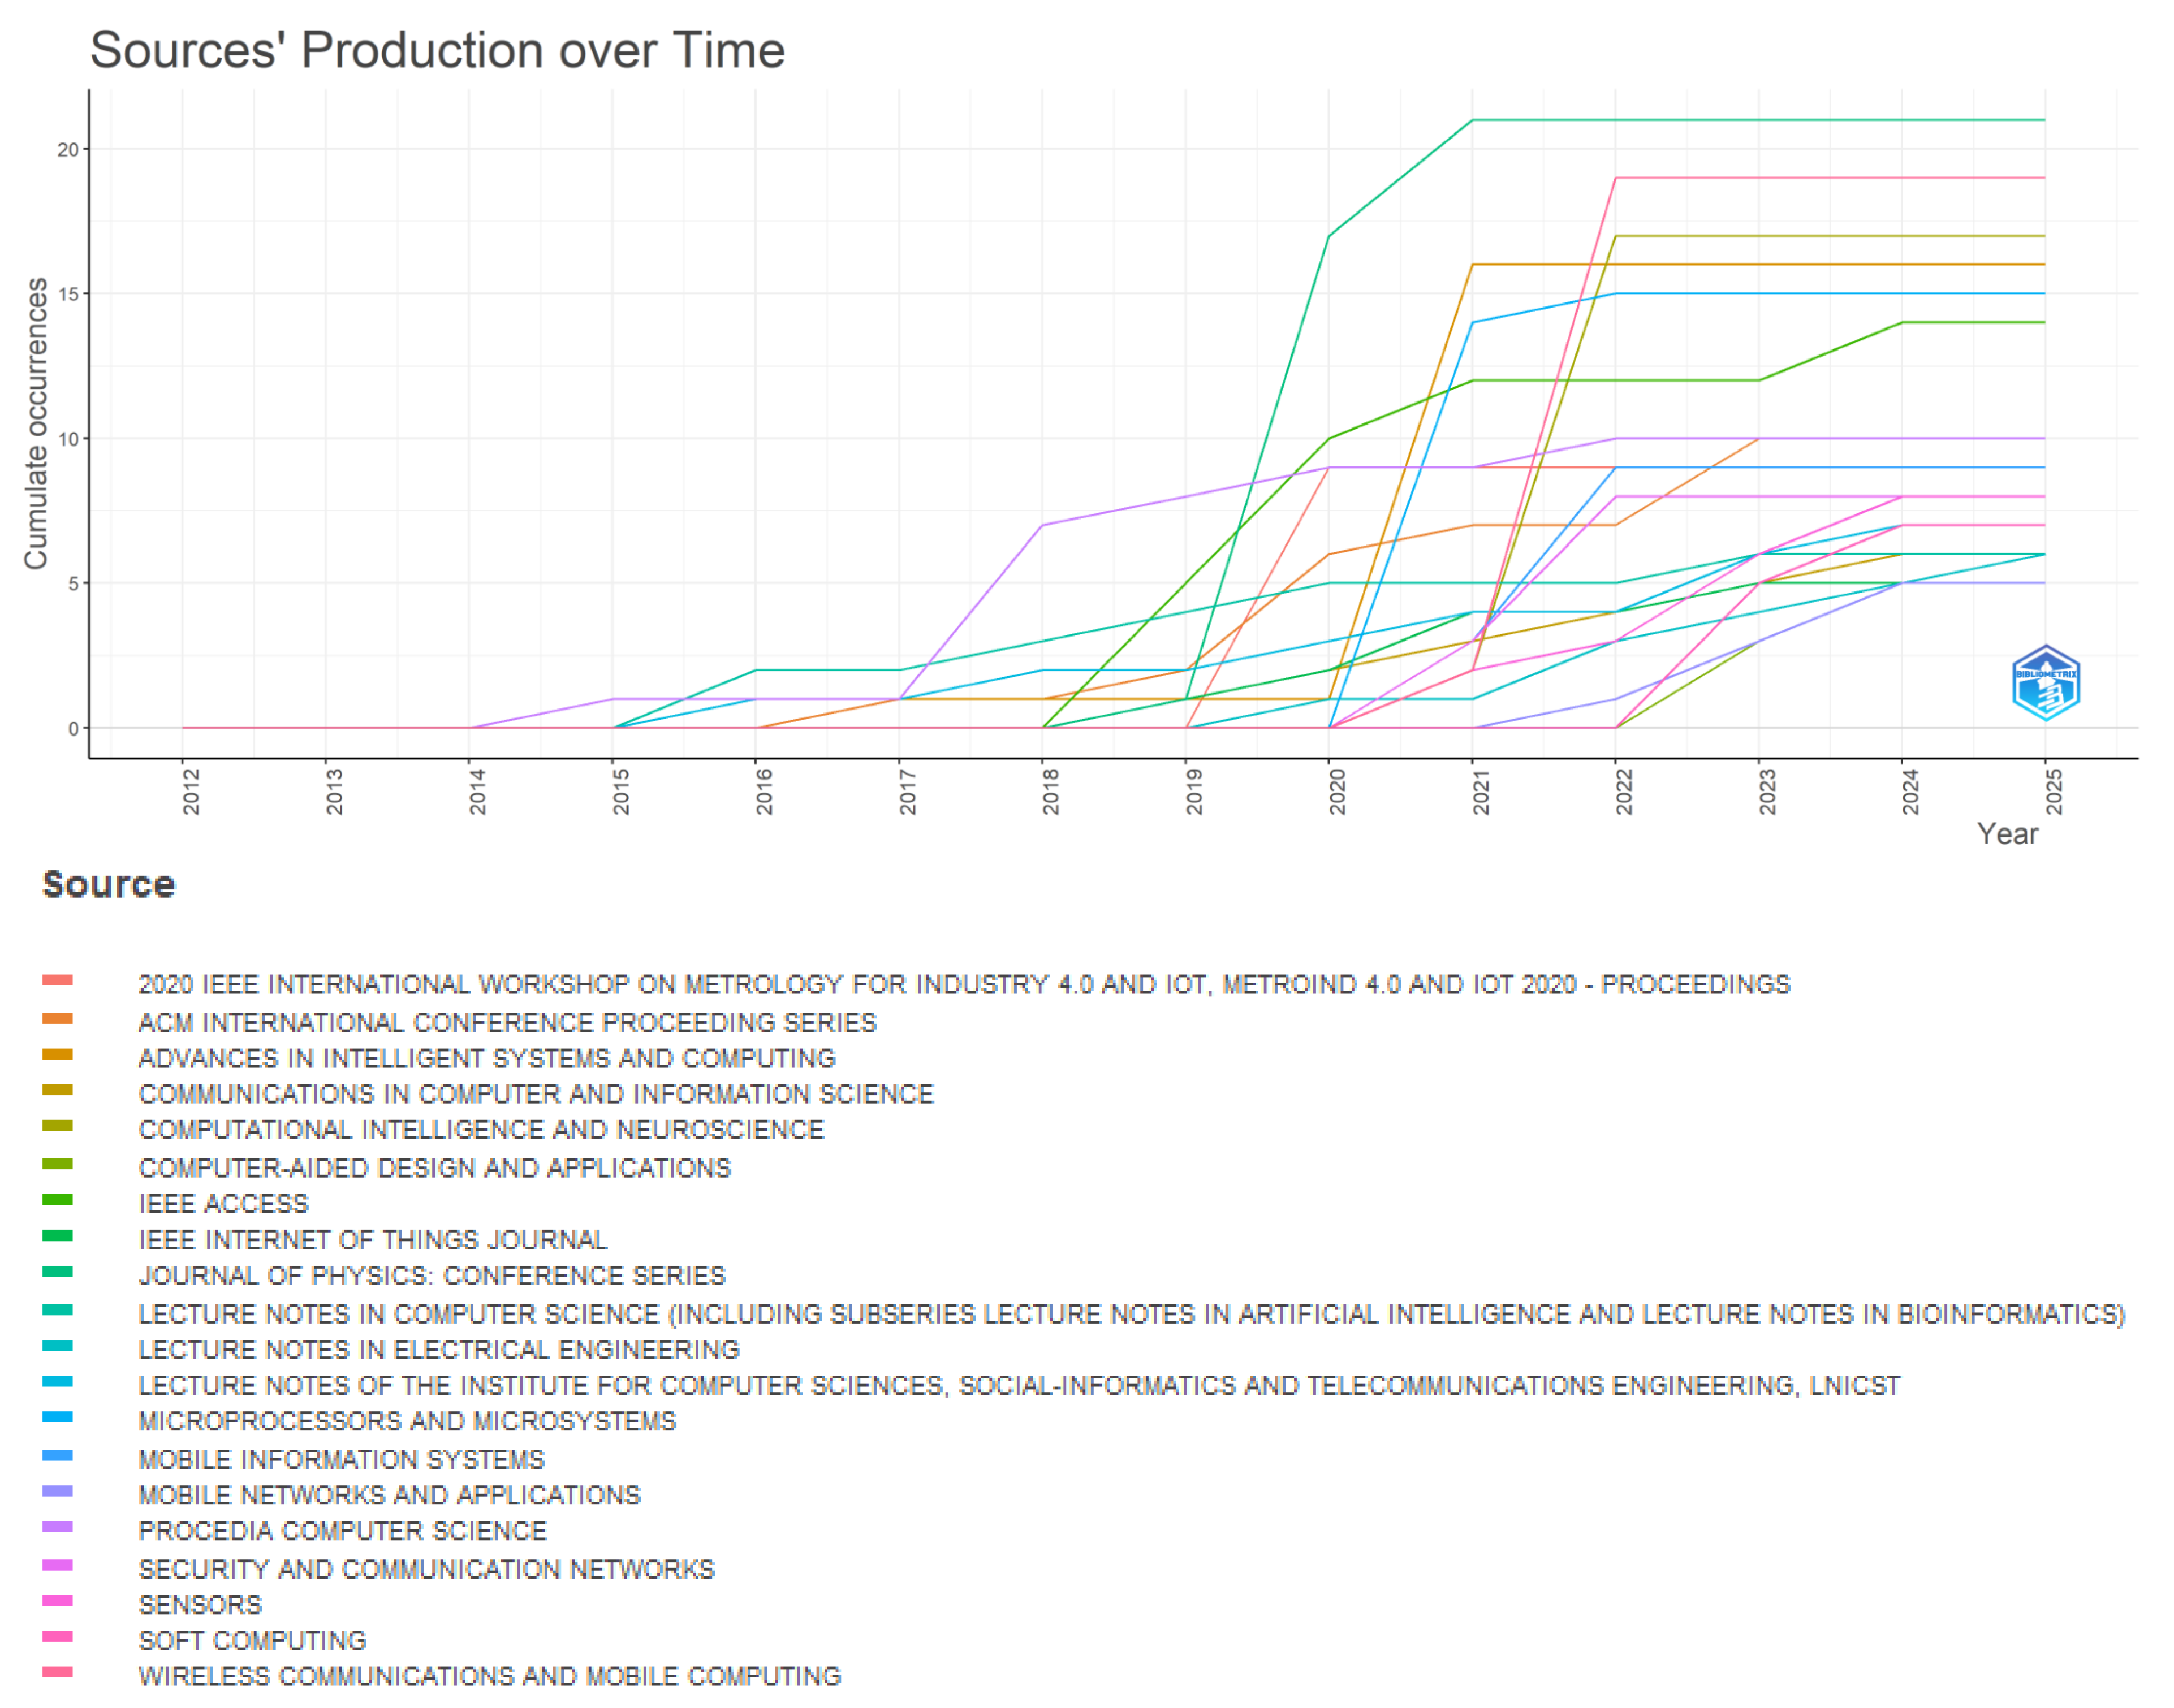Image resolution: width=2174 pixels, height=1708 pixels.
Task: Select the WIRELESS COMMUNICATIONS AND MOBILE COMPUTING label
Action: pos(489,1676)
